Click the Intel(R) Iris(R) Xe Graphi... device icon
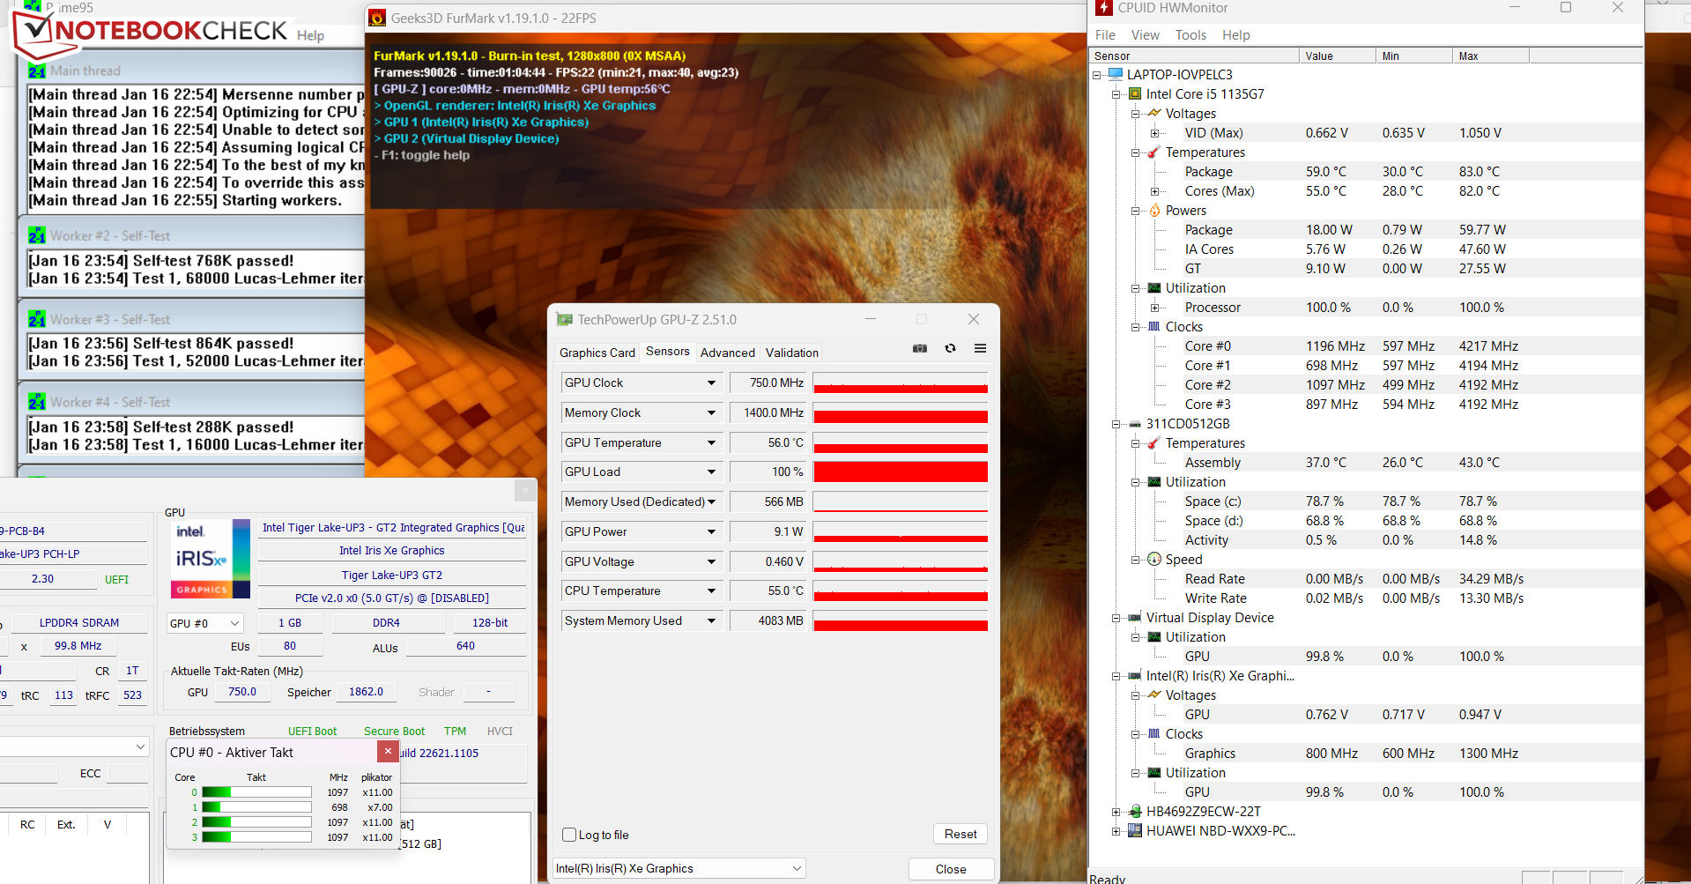This screenshot has height=884, width=1691. [x=1135, y=675]
